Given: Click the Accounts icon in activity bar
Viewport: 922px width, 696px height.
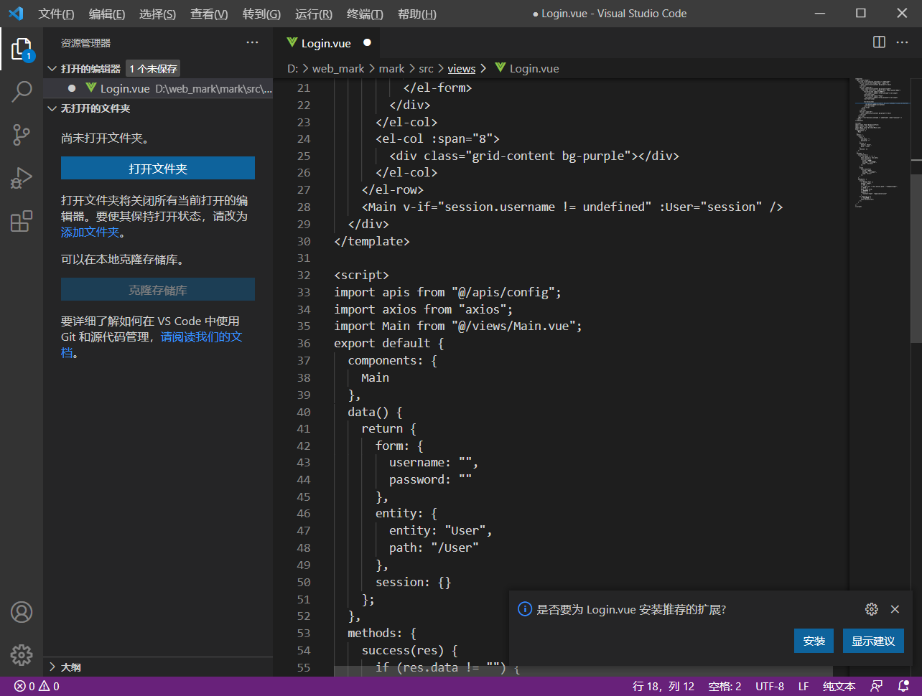Looking at the screenshot, I should pos(22,612).
